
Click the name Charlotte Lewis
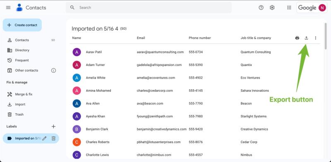pos(97,155)
